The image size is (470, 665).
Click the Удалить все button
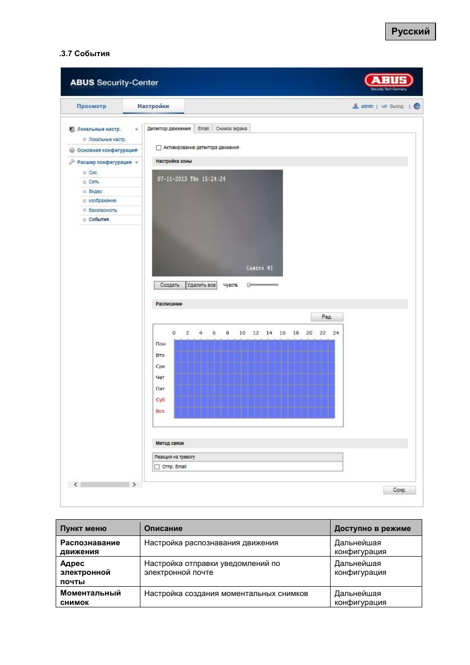[201, 285]
